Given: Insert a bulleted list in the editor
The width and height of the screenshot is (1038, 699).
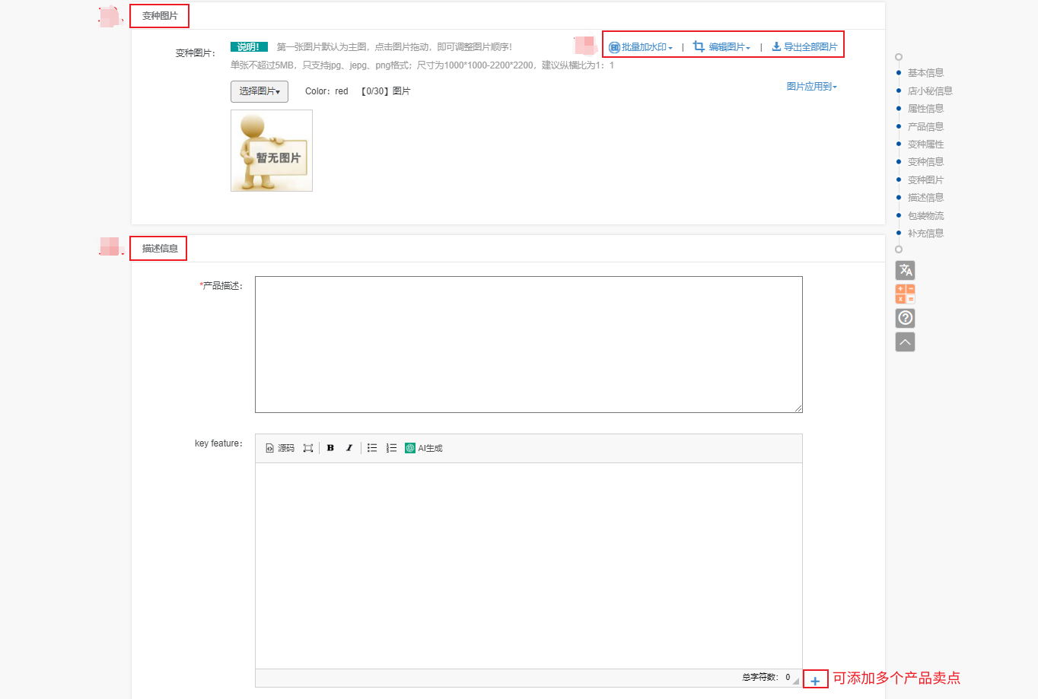Looking at the screenshot, I should pyautogui.click(x=372, y=448).
